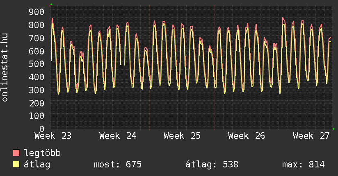Click the most: 675 statistic
338x176 pixels.
(x=118, y=165)
